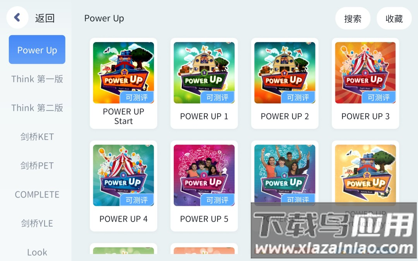Open the 剑桥KET category
Screen dimensions: 418x261
coord(37,136)
